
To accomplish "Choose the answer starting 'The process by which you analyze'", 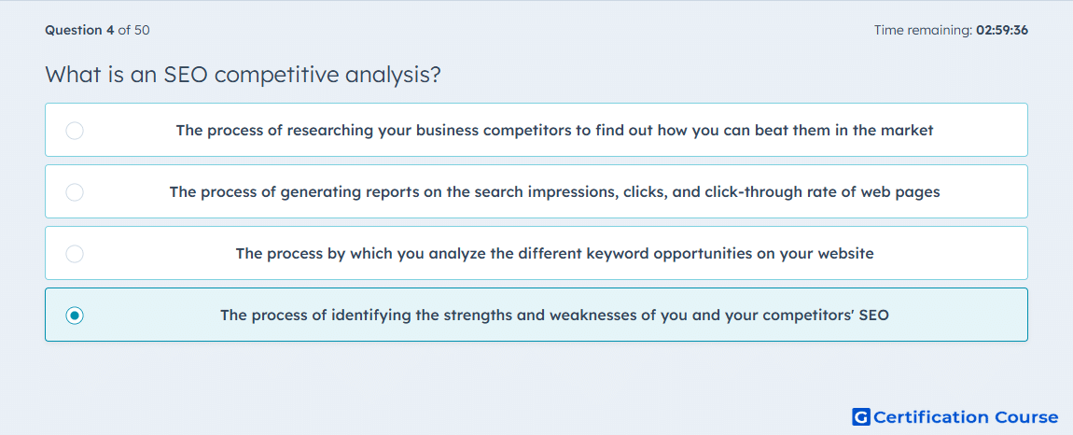I will tap(536, 253).
